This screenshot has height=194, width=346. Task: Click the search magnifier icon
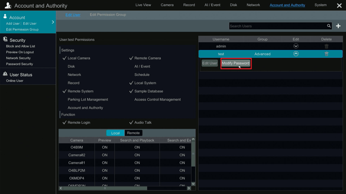pos(329,26)
